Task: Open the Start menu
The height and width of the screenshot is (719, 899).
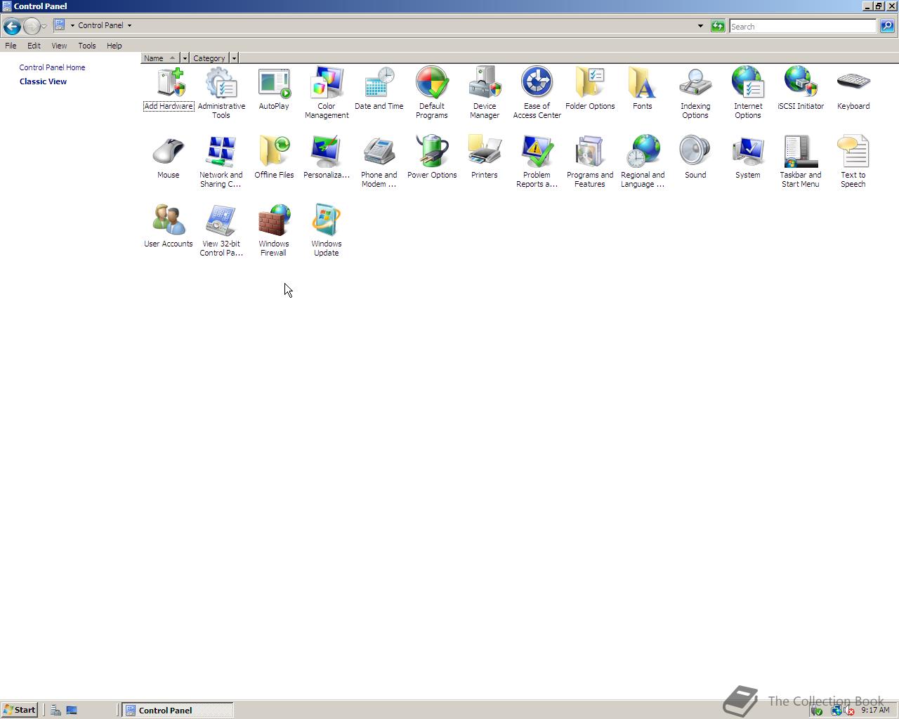Action: 19,710
